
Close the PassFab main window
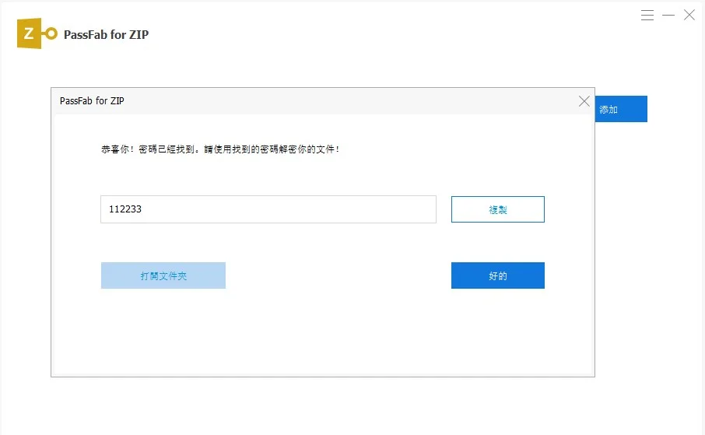click(689, 16)
